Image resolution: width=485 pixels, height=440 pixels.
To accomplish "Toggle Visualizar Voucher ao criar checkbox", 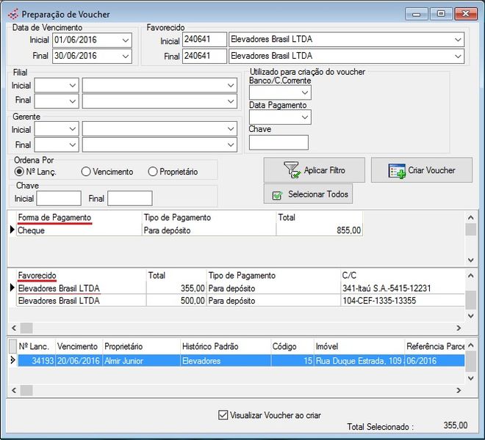I will tap(223, 415).
